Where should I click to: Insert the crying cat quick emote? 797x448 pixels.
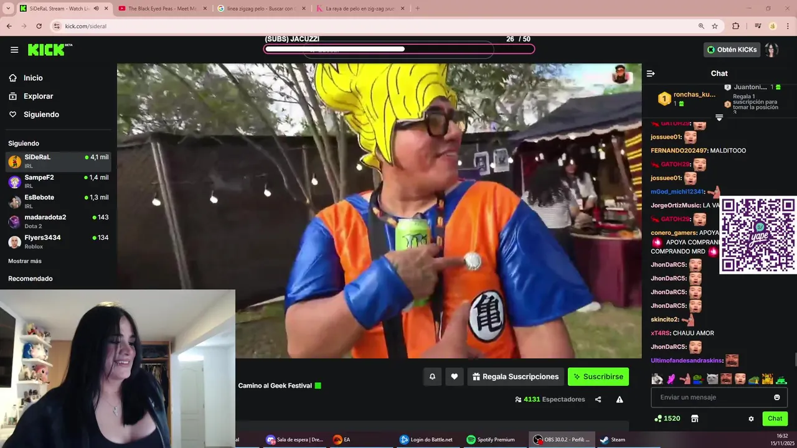[712, 379]
